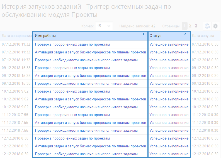Open Активация задач job finished 11.12.2018 7:55

pos(90,122)
